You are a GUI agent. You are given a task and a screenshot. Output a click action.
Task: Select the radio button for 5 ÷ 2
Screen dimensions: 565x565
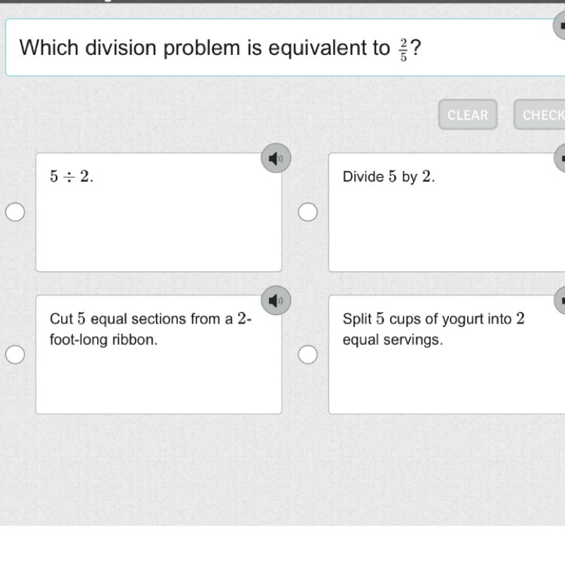click(x=15, y=212)
